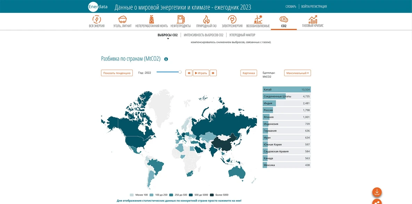Start playback with the Играть button
Screen dimensions: 412x204
tap(201, 73)
